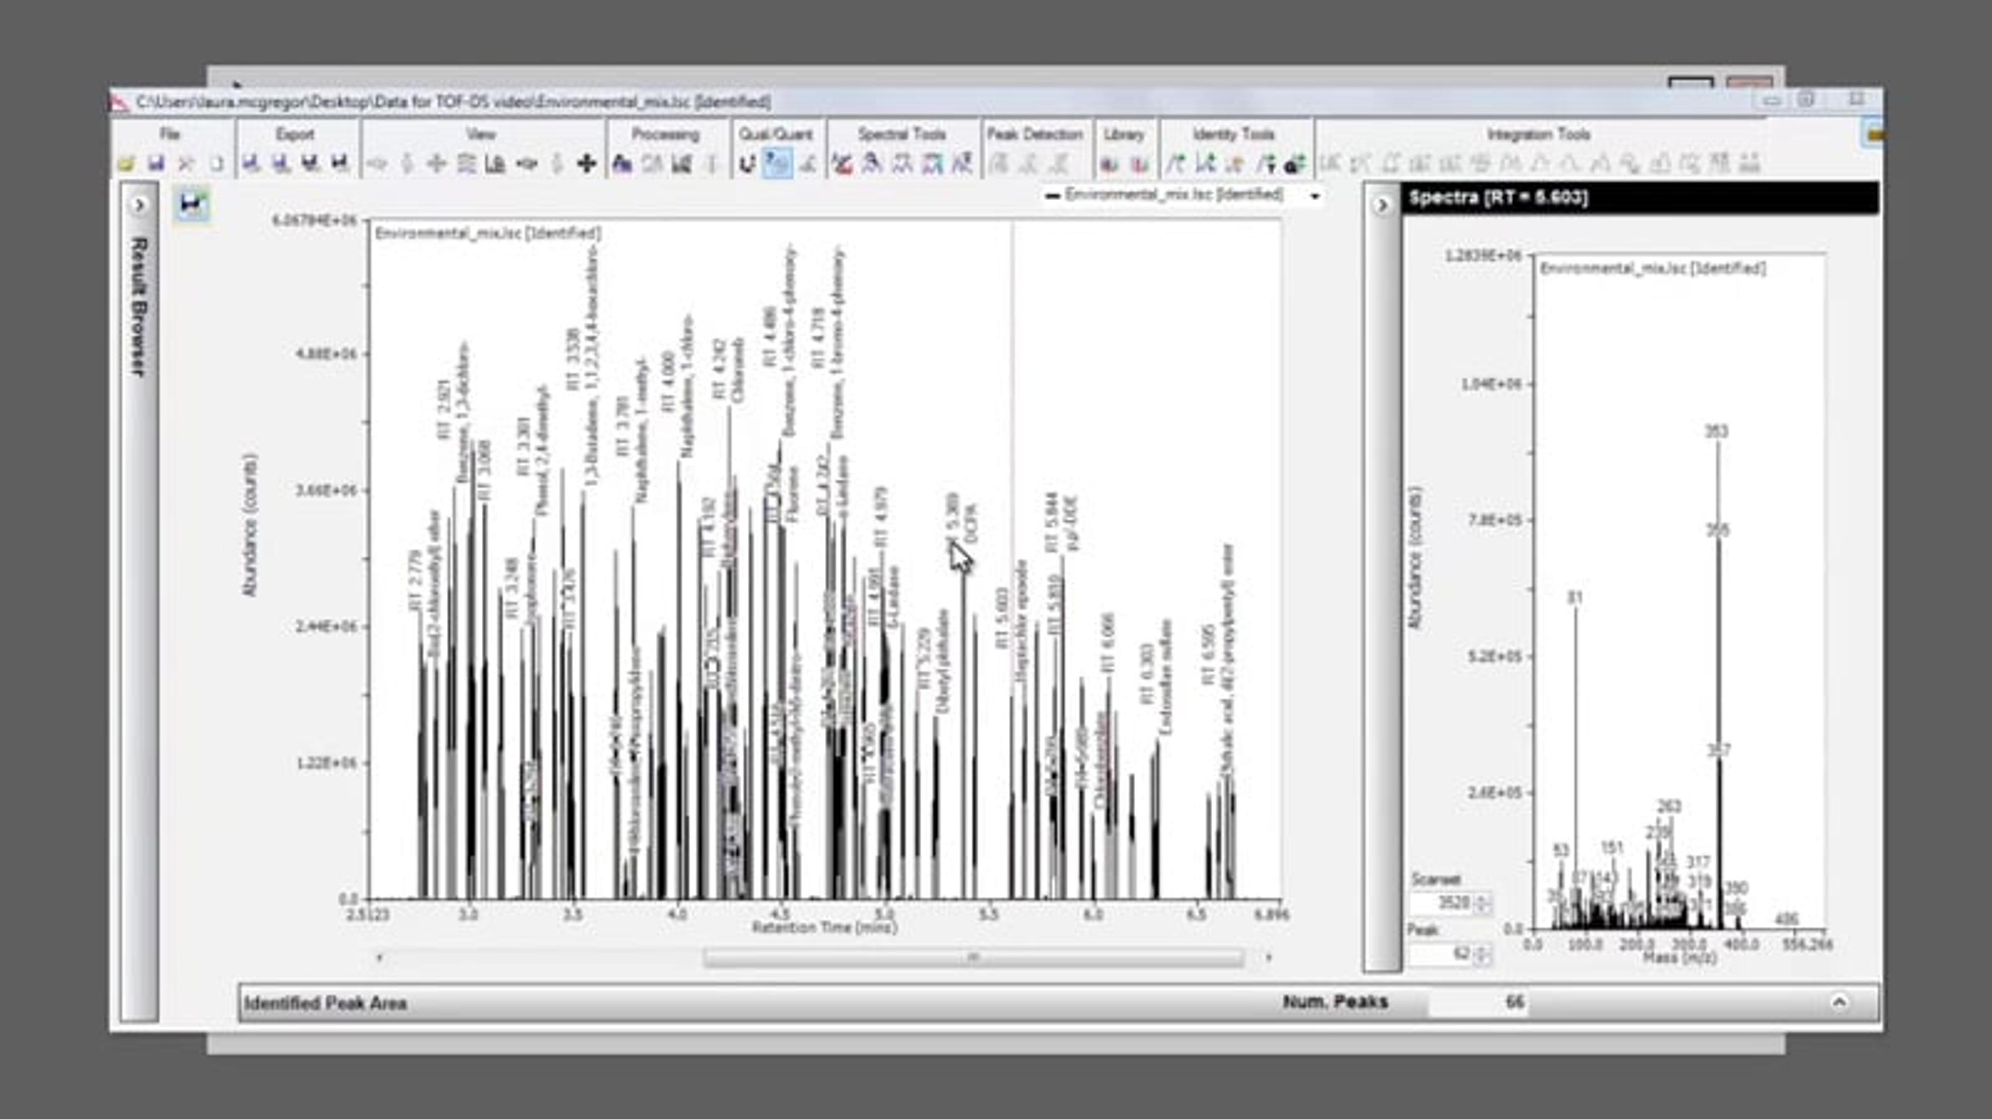Click the open file folder icon

coord(126,163)
